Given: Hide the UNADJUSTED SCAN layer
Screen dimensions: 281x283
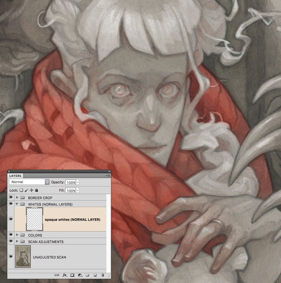Looking at the screenshot, I should 11,257.
